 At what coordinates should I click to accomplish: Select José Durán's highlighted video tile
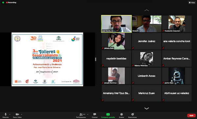click(117, 24)
